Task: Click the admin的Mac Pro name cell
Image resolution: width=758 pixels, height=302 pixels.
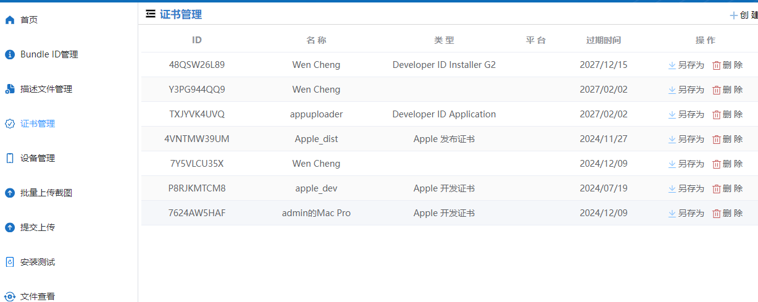Action: [316, 213]
